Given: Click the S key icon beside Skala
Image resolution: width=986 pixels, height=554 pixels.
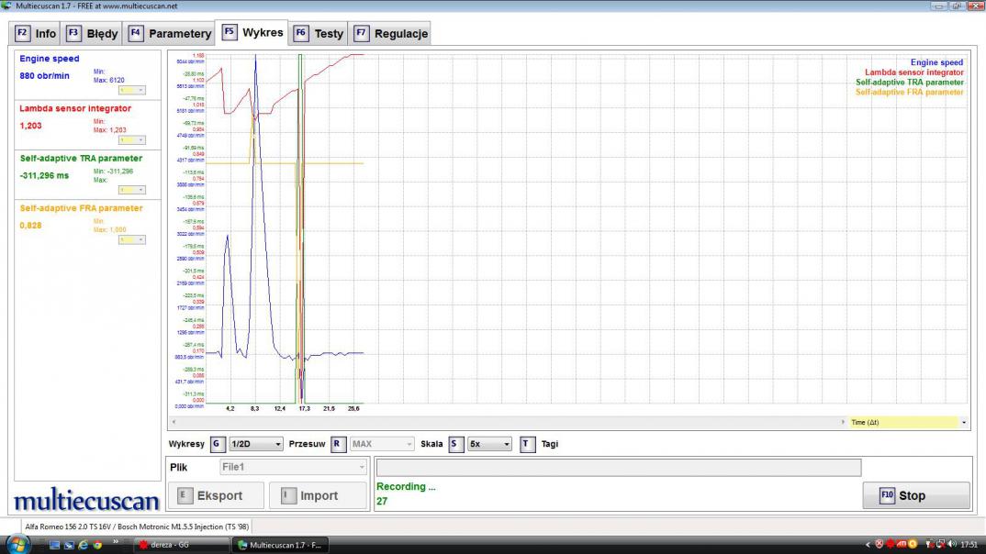Looking at the screenshot, I should (456, 444).
